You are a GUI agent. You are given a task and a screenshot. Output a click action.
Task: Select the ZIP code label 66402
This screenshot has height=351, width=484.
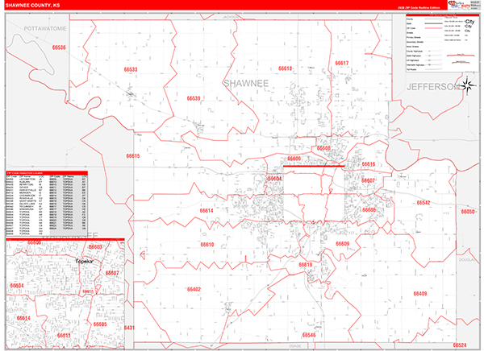[194, 289]
